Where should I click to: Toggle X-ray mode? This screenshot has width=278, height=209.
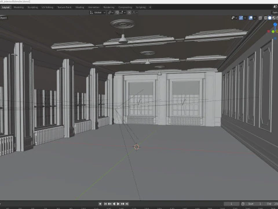[260, 18]
